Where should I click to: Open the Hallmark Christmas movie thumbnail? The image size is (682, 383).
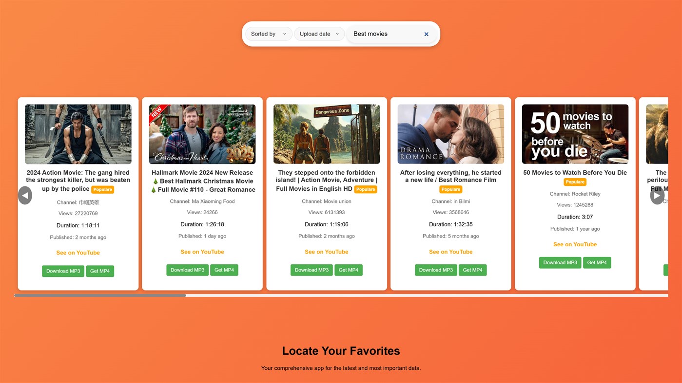(202, 134)
